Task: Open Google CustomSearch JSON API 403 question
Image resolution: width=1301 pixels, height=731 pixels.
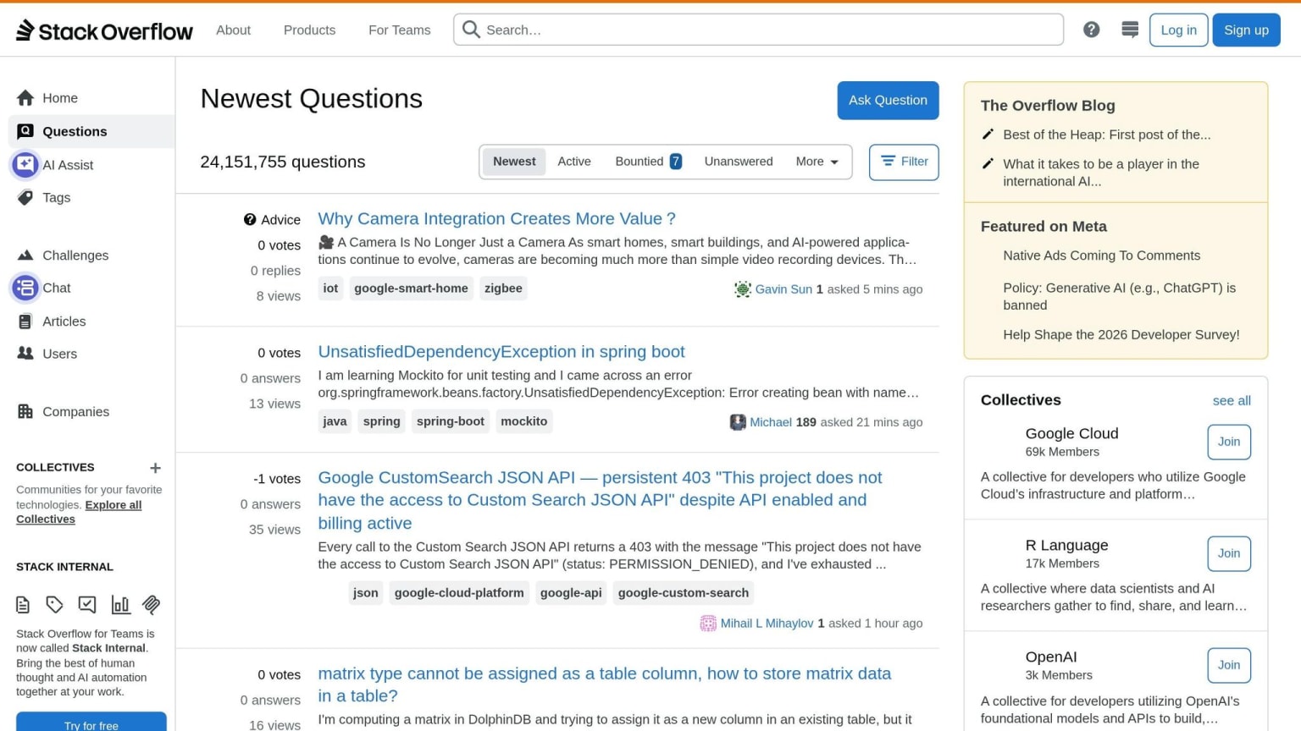Action: coord(600,500)
